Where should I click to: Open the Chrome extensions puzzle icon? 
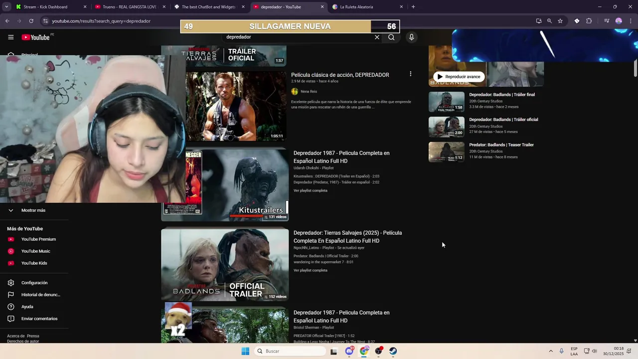point(589,21)
